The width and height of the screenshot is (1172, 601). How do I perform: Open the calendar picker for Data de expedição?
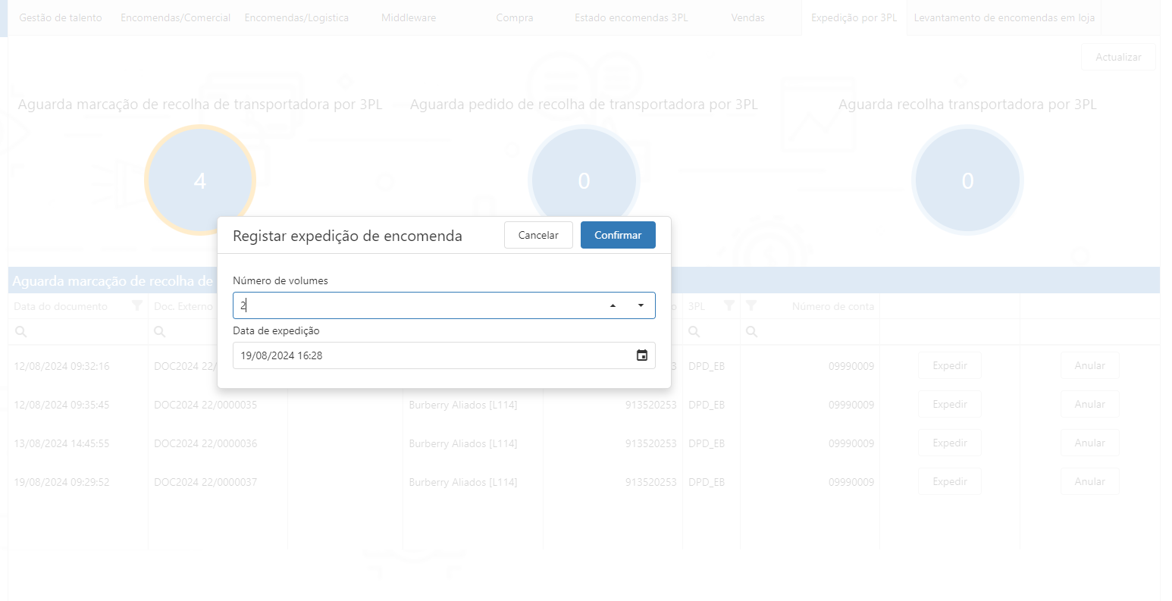(x=641, y=355)
